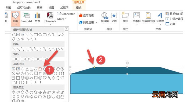Viewport: 188px width, 102px height.
Task: Choose the double-headed line under 线条
Action: point(23,49)
